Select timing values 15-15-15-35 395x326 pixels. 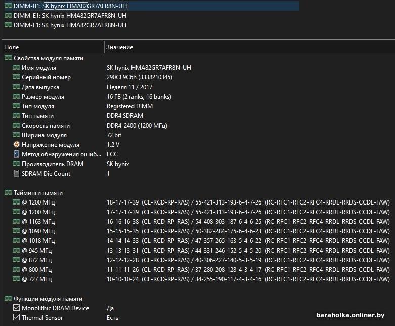click(x=123, y=231)
